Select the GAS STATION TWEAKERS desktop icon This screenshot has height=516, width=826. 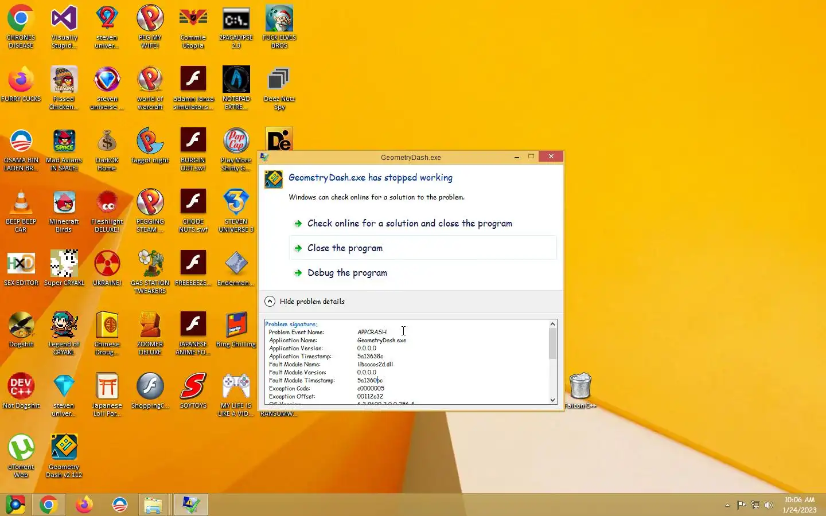pyautogui.click(x=150, y=272)
